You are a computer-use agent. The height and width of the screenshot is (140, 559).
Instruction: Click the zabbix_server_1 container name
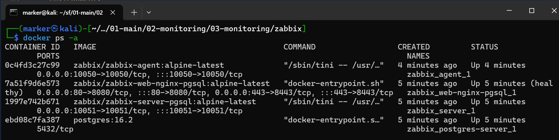[x=441, y=111]
